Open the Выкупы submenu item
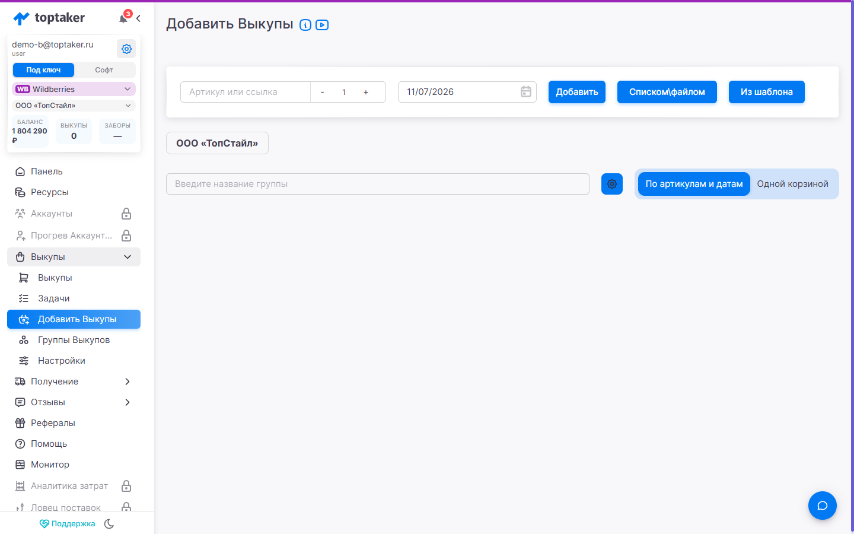This screenshot has width=854, height=534. pos(74,278)
